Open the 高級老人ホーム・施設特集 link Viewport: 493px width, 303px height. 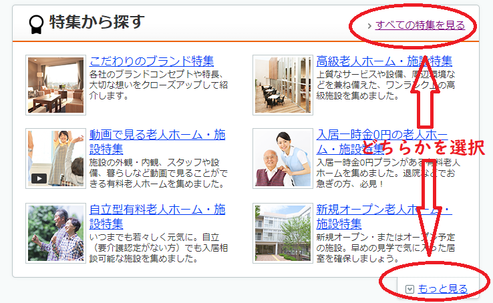tap(384, 61)
